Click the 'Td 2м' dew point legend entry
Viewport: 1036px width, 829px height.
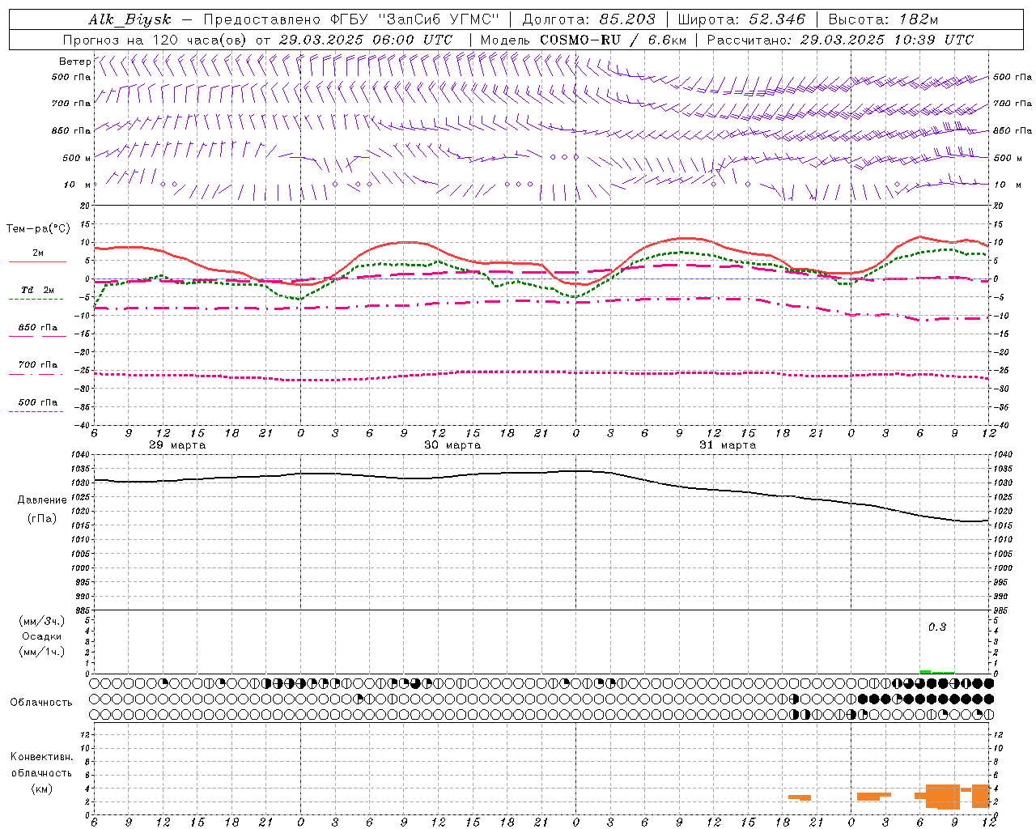coord(37,290)
